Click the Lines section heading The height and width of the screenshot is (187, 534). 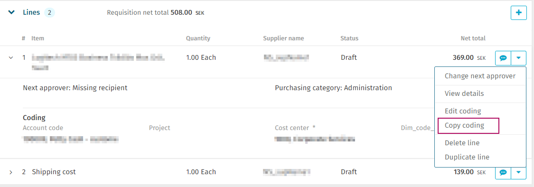coord(31,13)
